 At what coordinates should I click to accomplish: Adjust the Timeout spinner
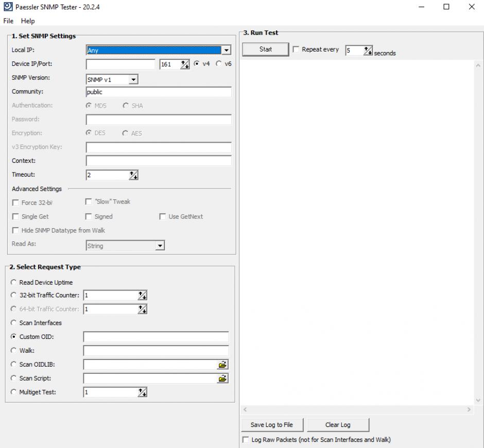pyautogui.click(x=133, y=175)
